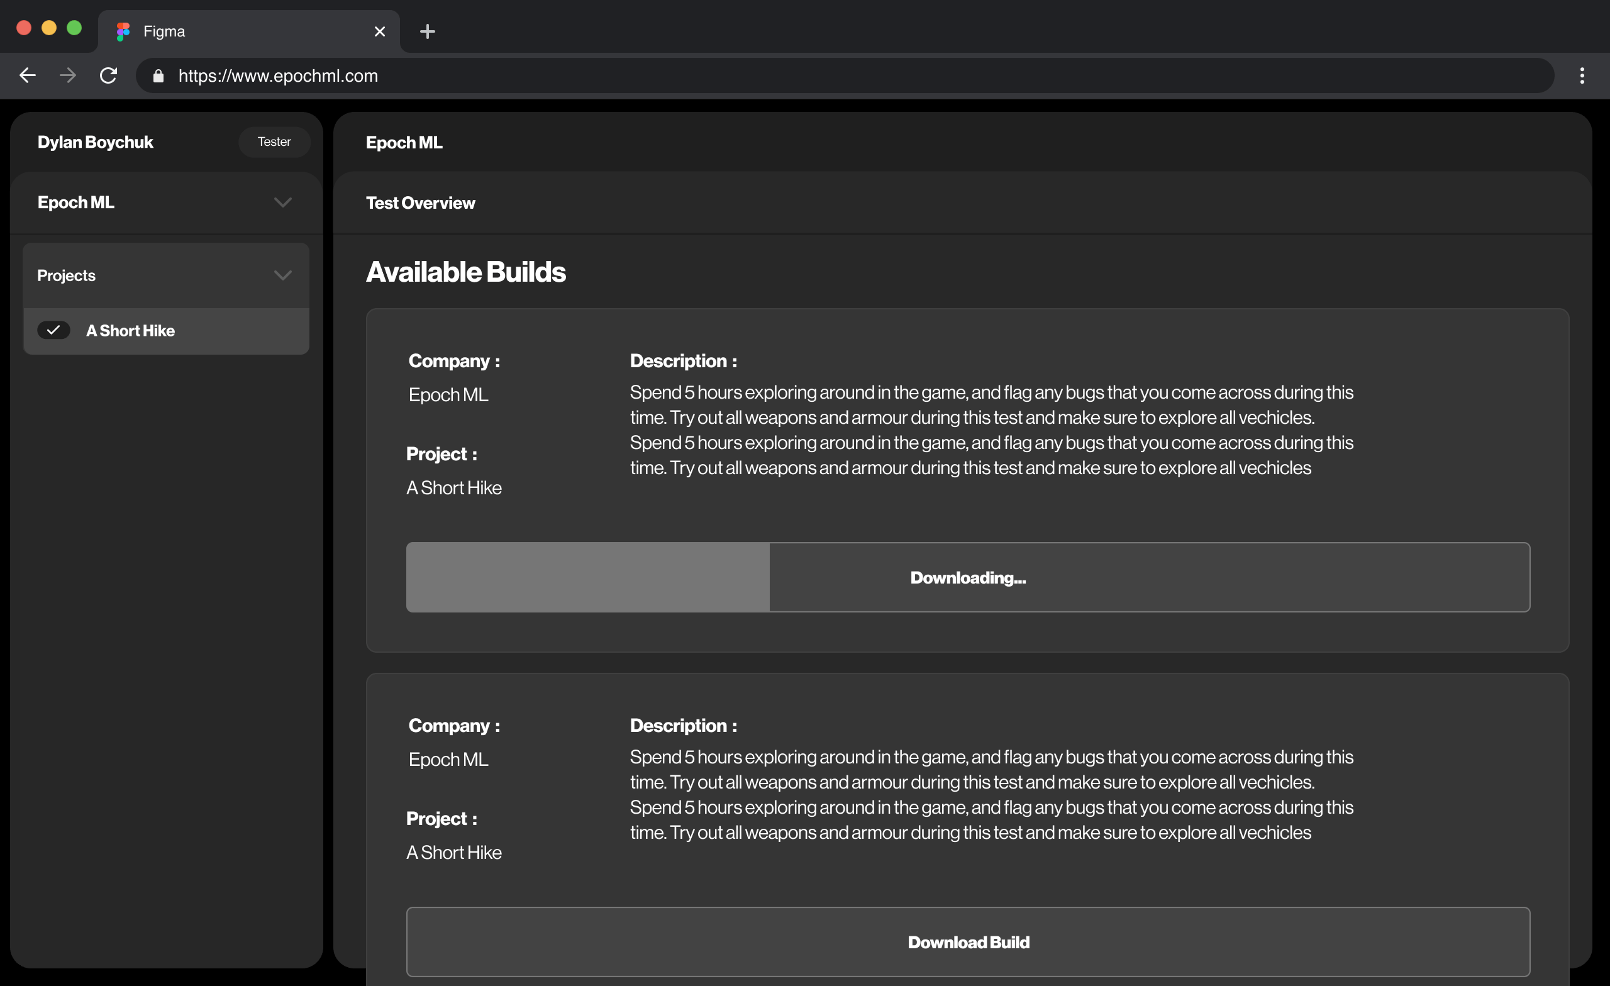Click the browser forward arrow
Viewport: 1610px width, 986px height.
click(x=68, y=76)
